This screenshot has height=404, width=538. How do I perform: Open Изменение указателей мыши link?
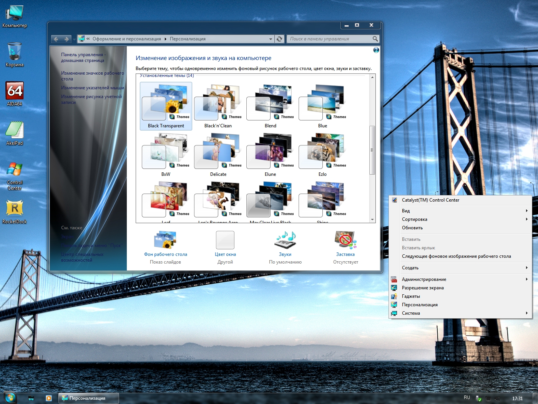pyautogui.click(x=92, y=88)
